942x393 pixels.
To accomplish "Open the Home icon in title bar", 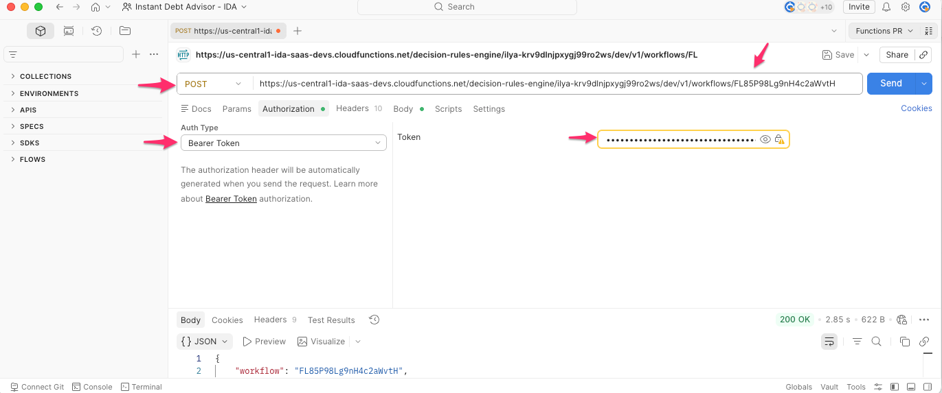I will (x=96, y=7).
